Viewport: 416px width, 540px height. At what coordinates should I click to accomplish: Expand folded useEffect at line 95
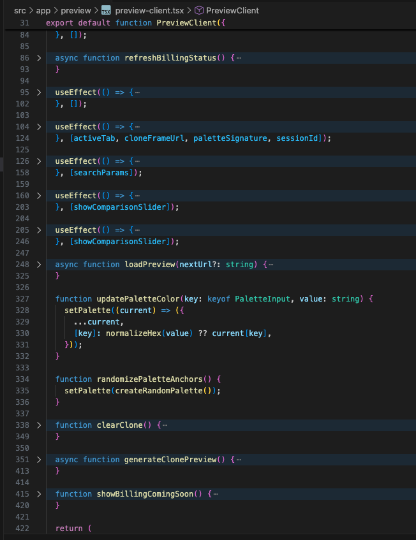[x=39, y=92]
